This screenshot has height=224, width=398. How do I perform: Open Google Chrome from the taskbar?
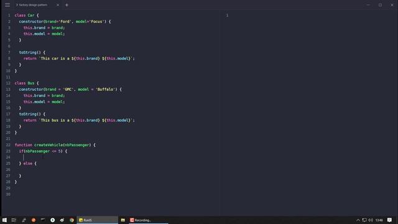[72, 220]
